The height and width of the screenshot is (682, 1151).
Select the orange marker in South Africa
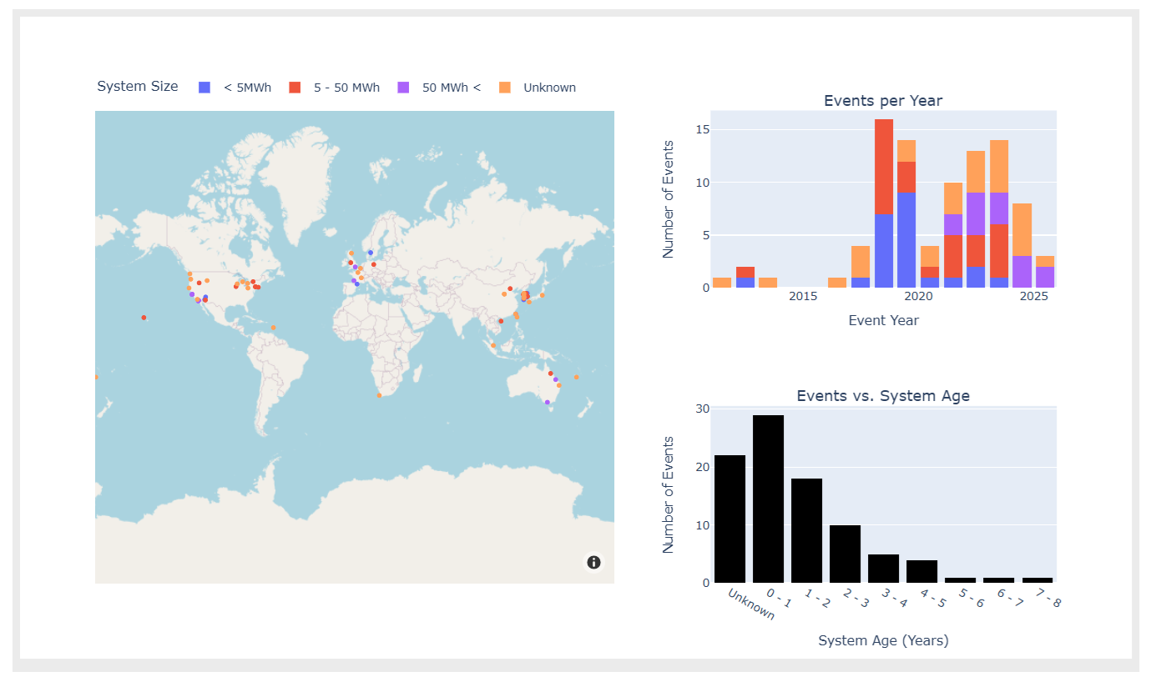tap(379, 395)
